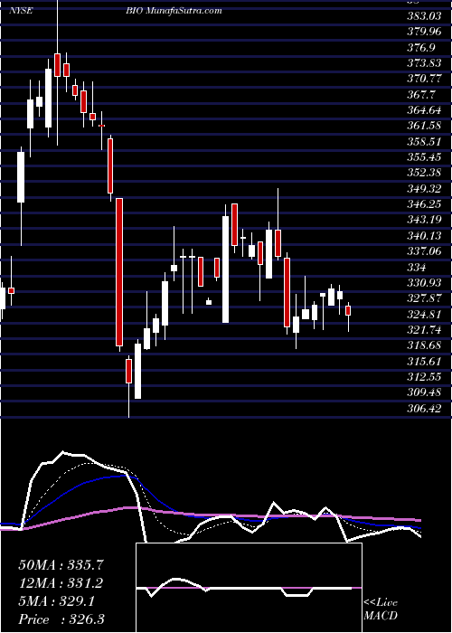The width and height of the screenshot is (452, 633).
Task: Select the 364.64 price axis label
Action: pos(422,110)
